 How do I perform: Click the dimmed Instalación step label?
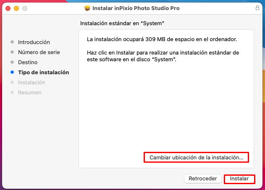(31, 82)
